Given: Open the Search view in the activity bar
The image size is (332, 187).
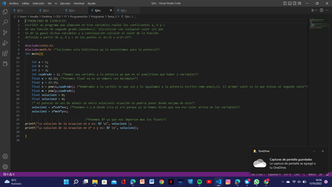Looking at the screenshot, I should (x=5, y=22).
